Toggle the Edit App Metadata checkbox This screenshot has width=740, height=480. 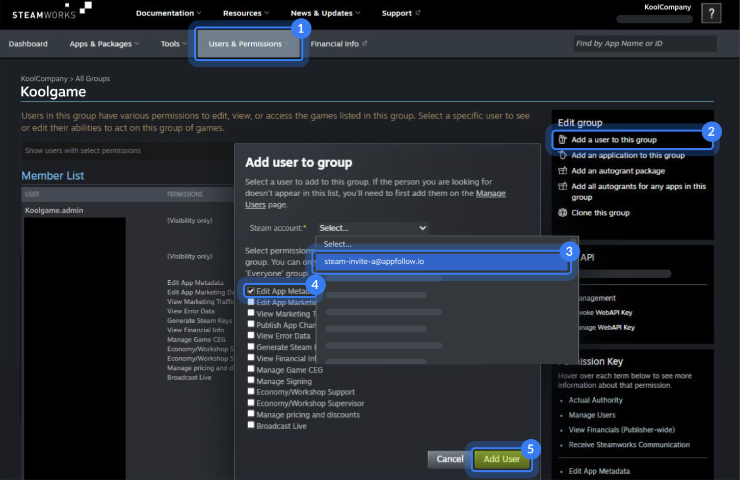click(251, 290)
